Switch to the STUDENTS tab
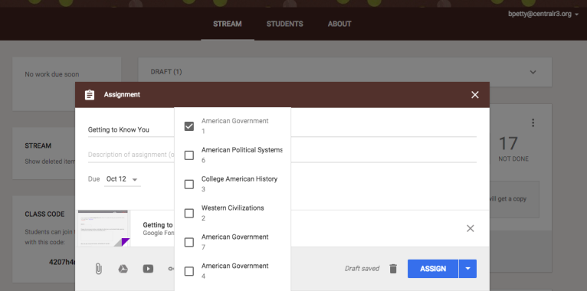 (285, 24)
